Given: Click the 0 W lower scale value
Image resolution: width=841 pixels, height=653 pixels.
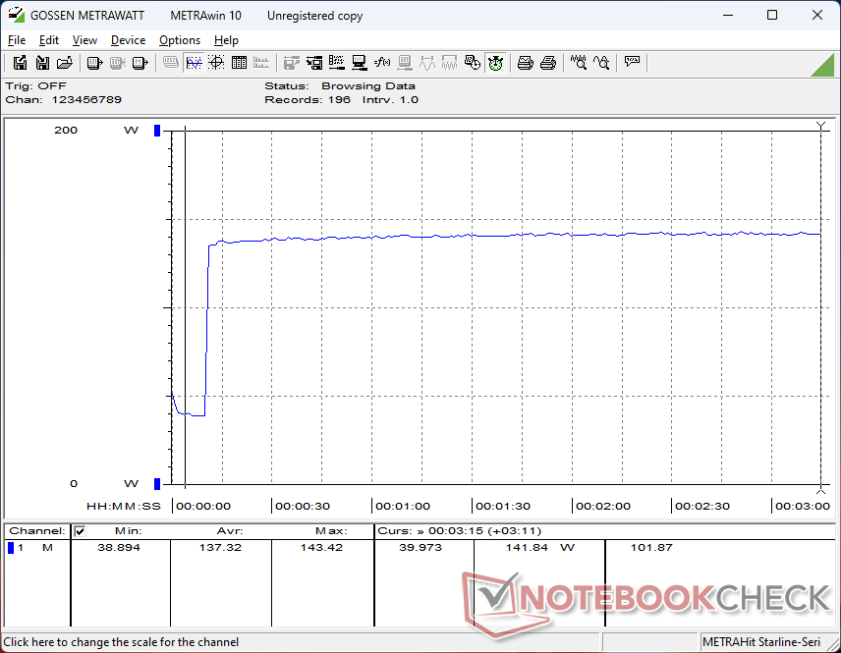Looking at the screenshot, I should (74, 483).
